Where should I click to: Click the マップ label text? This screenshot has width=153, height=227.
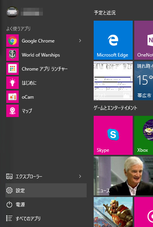[x=27, y=111]
